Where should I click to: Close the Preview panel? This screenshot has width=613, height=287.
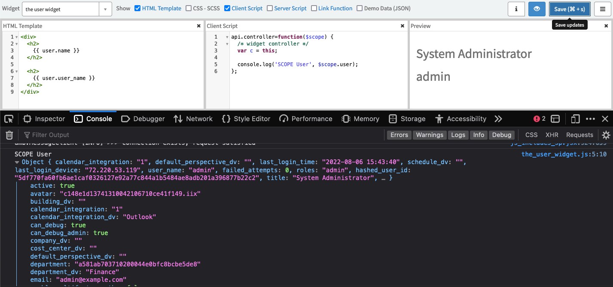(606, 26)
